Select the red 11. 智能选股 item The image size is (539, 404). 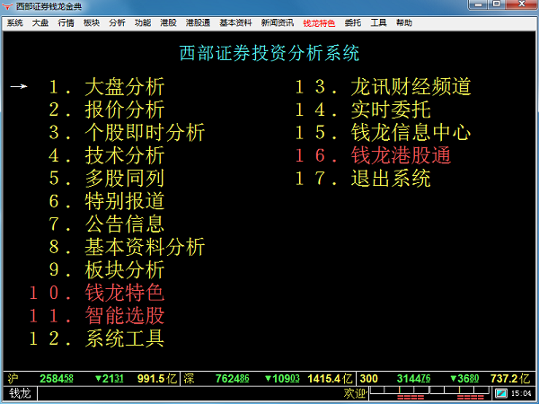coord(124,315)
